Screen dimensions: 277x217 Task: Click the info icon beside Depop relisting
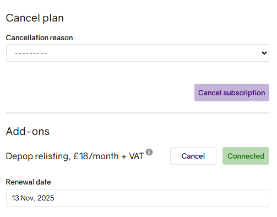pyautogui.click(x=149, y=152)
